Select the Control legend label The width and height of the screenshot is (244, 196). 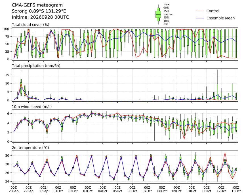click(x=213, y=11)
